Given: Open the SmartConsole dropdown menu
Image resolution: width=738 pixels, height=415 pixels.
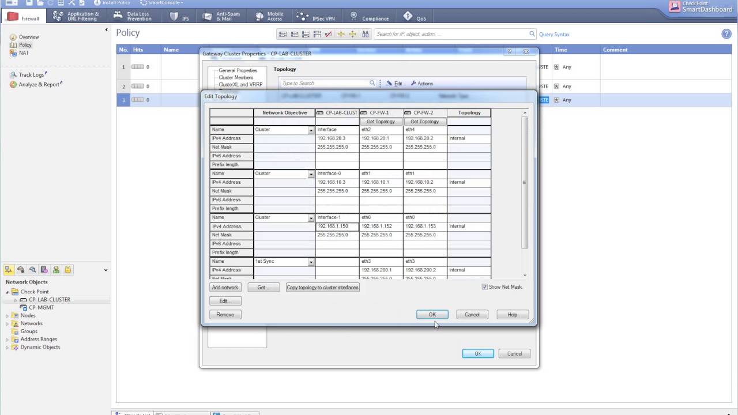Looking at the screenshot, I should coord(161,3).
